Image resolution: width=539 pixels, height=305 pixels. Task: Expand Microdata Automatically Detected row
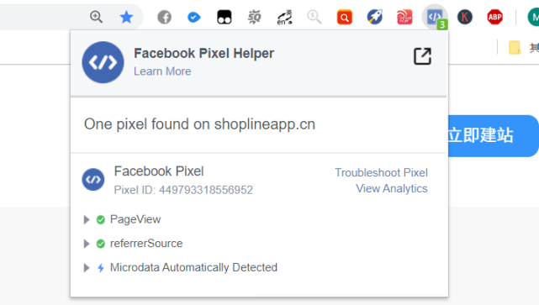(x=87, y=267)
